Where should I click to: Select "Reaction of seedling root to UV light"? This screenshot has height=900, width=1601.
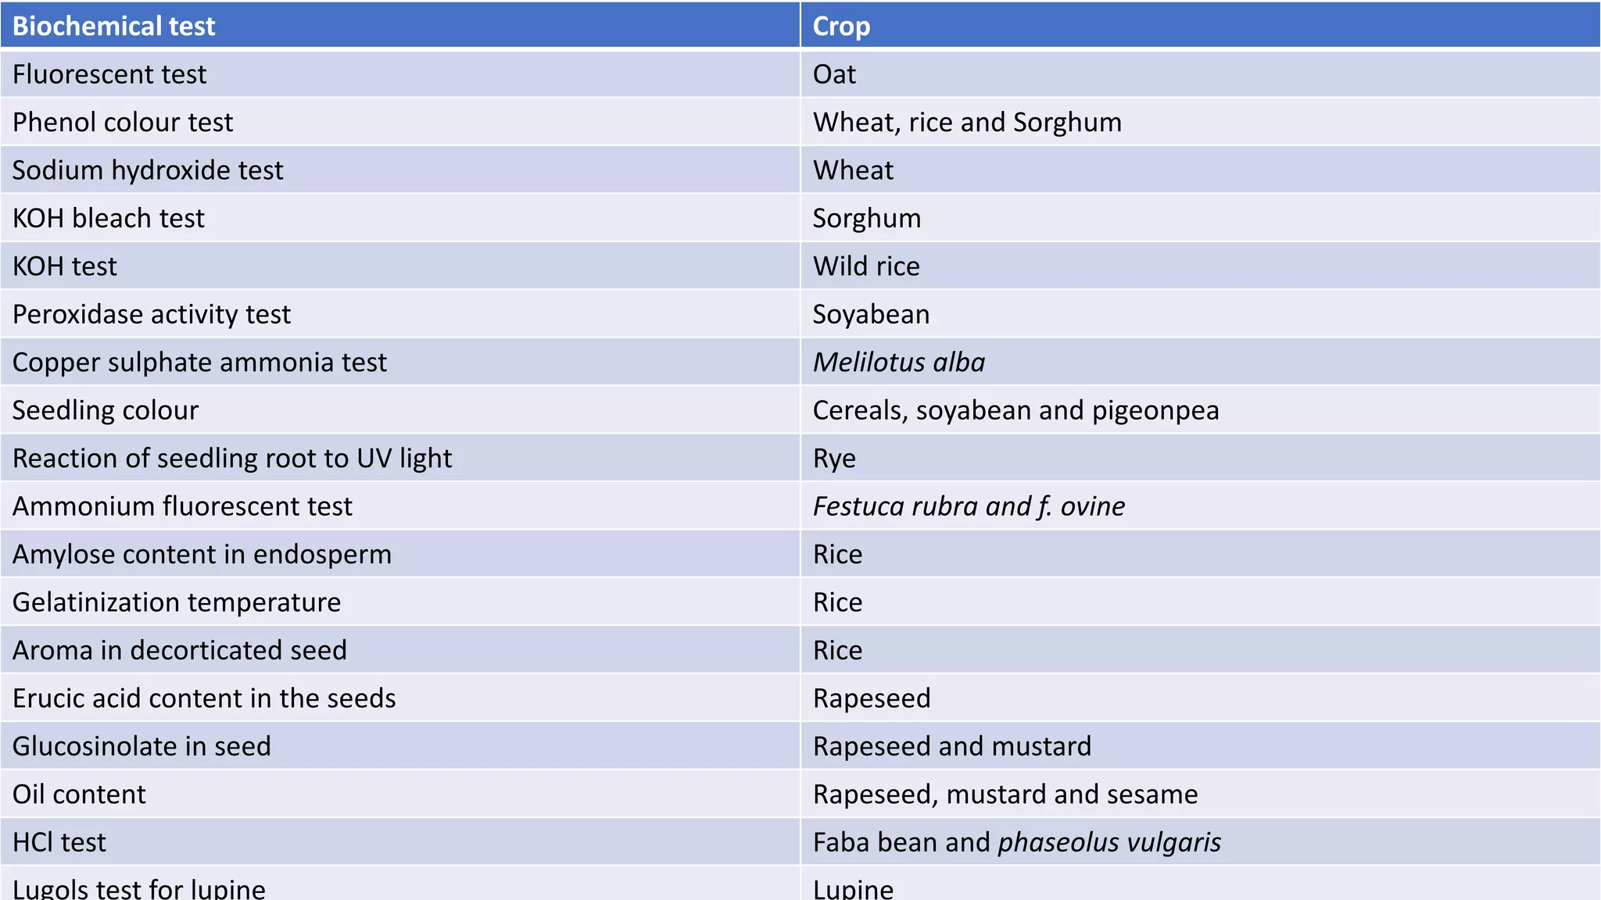point(232,459)
